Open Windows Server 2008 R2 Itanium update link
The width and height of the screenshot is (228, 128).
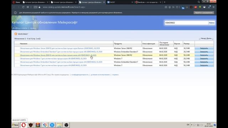pos(60,48)
